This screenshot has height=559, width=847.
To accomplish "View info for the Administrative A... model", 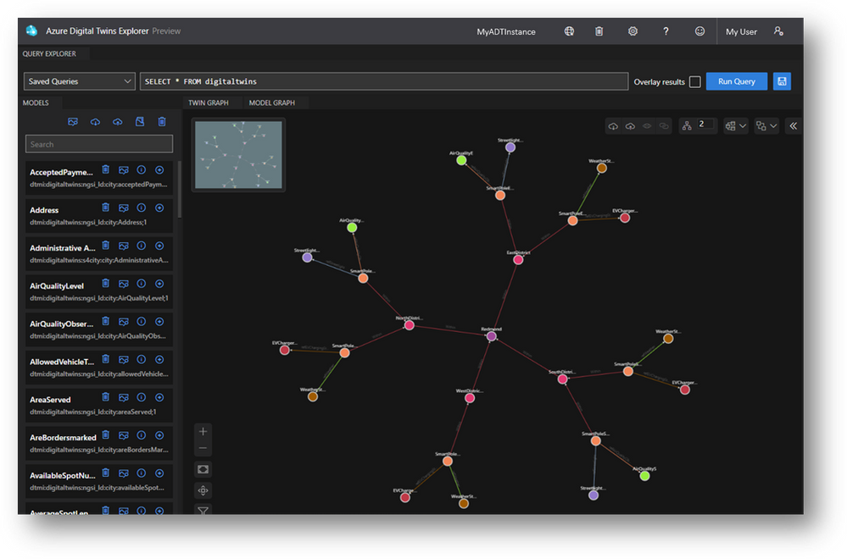I will tap(142, 246).
